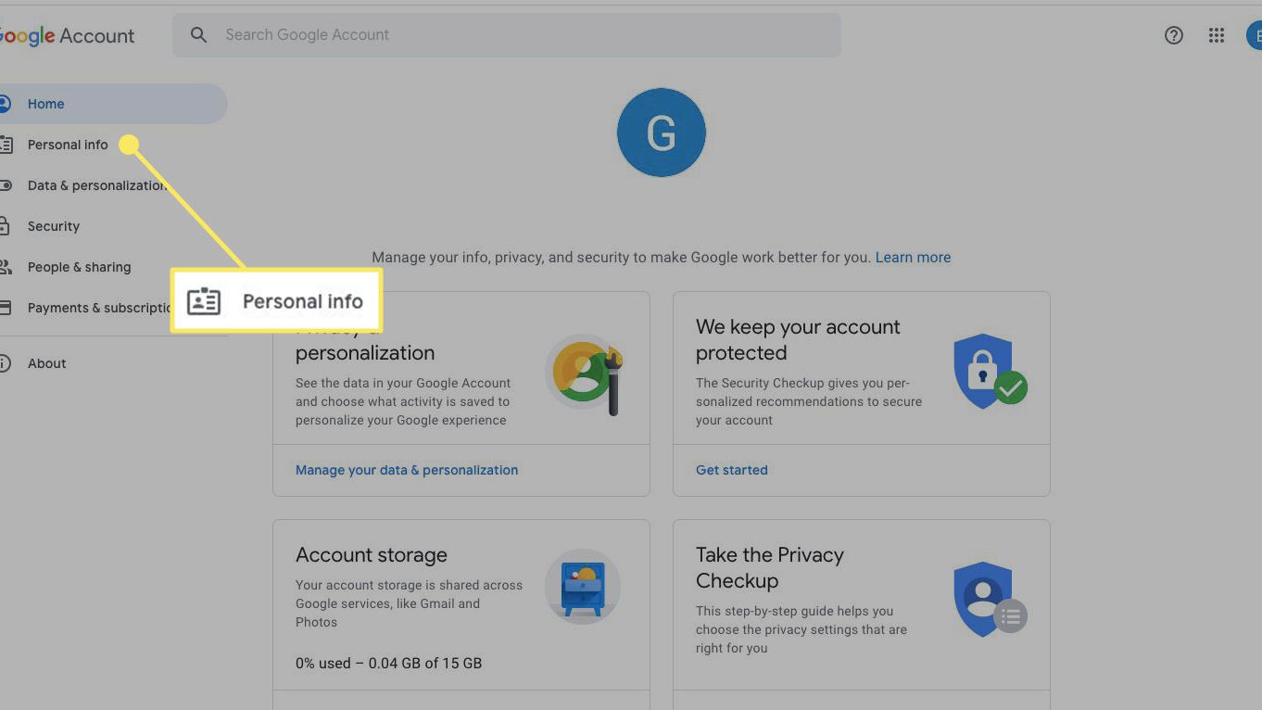Screen dimensions: 1262x710
Task: Open the About sidebar item
Action: point(46,363)
